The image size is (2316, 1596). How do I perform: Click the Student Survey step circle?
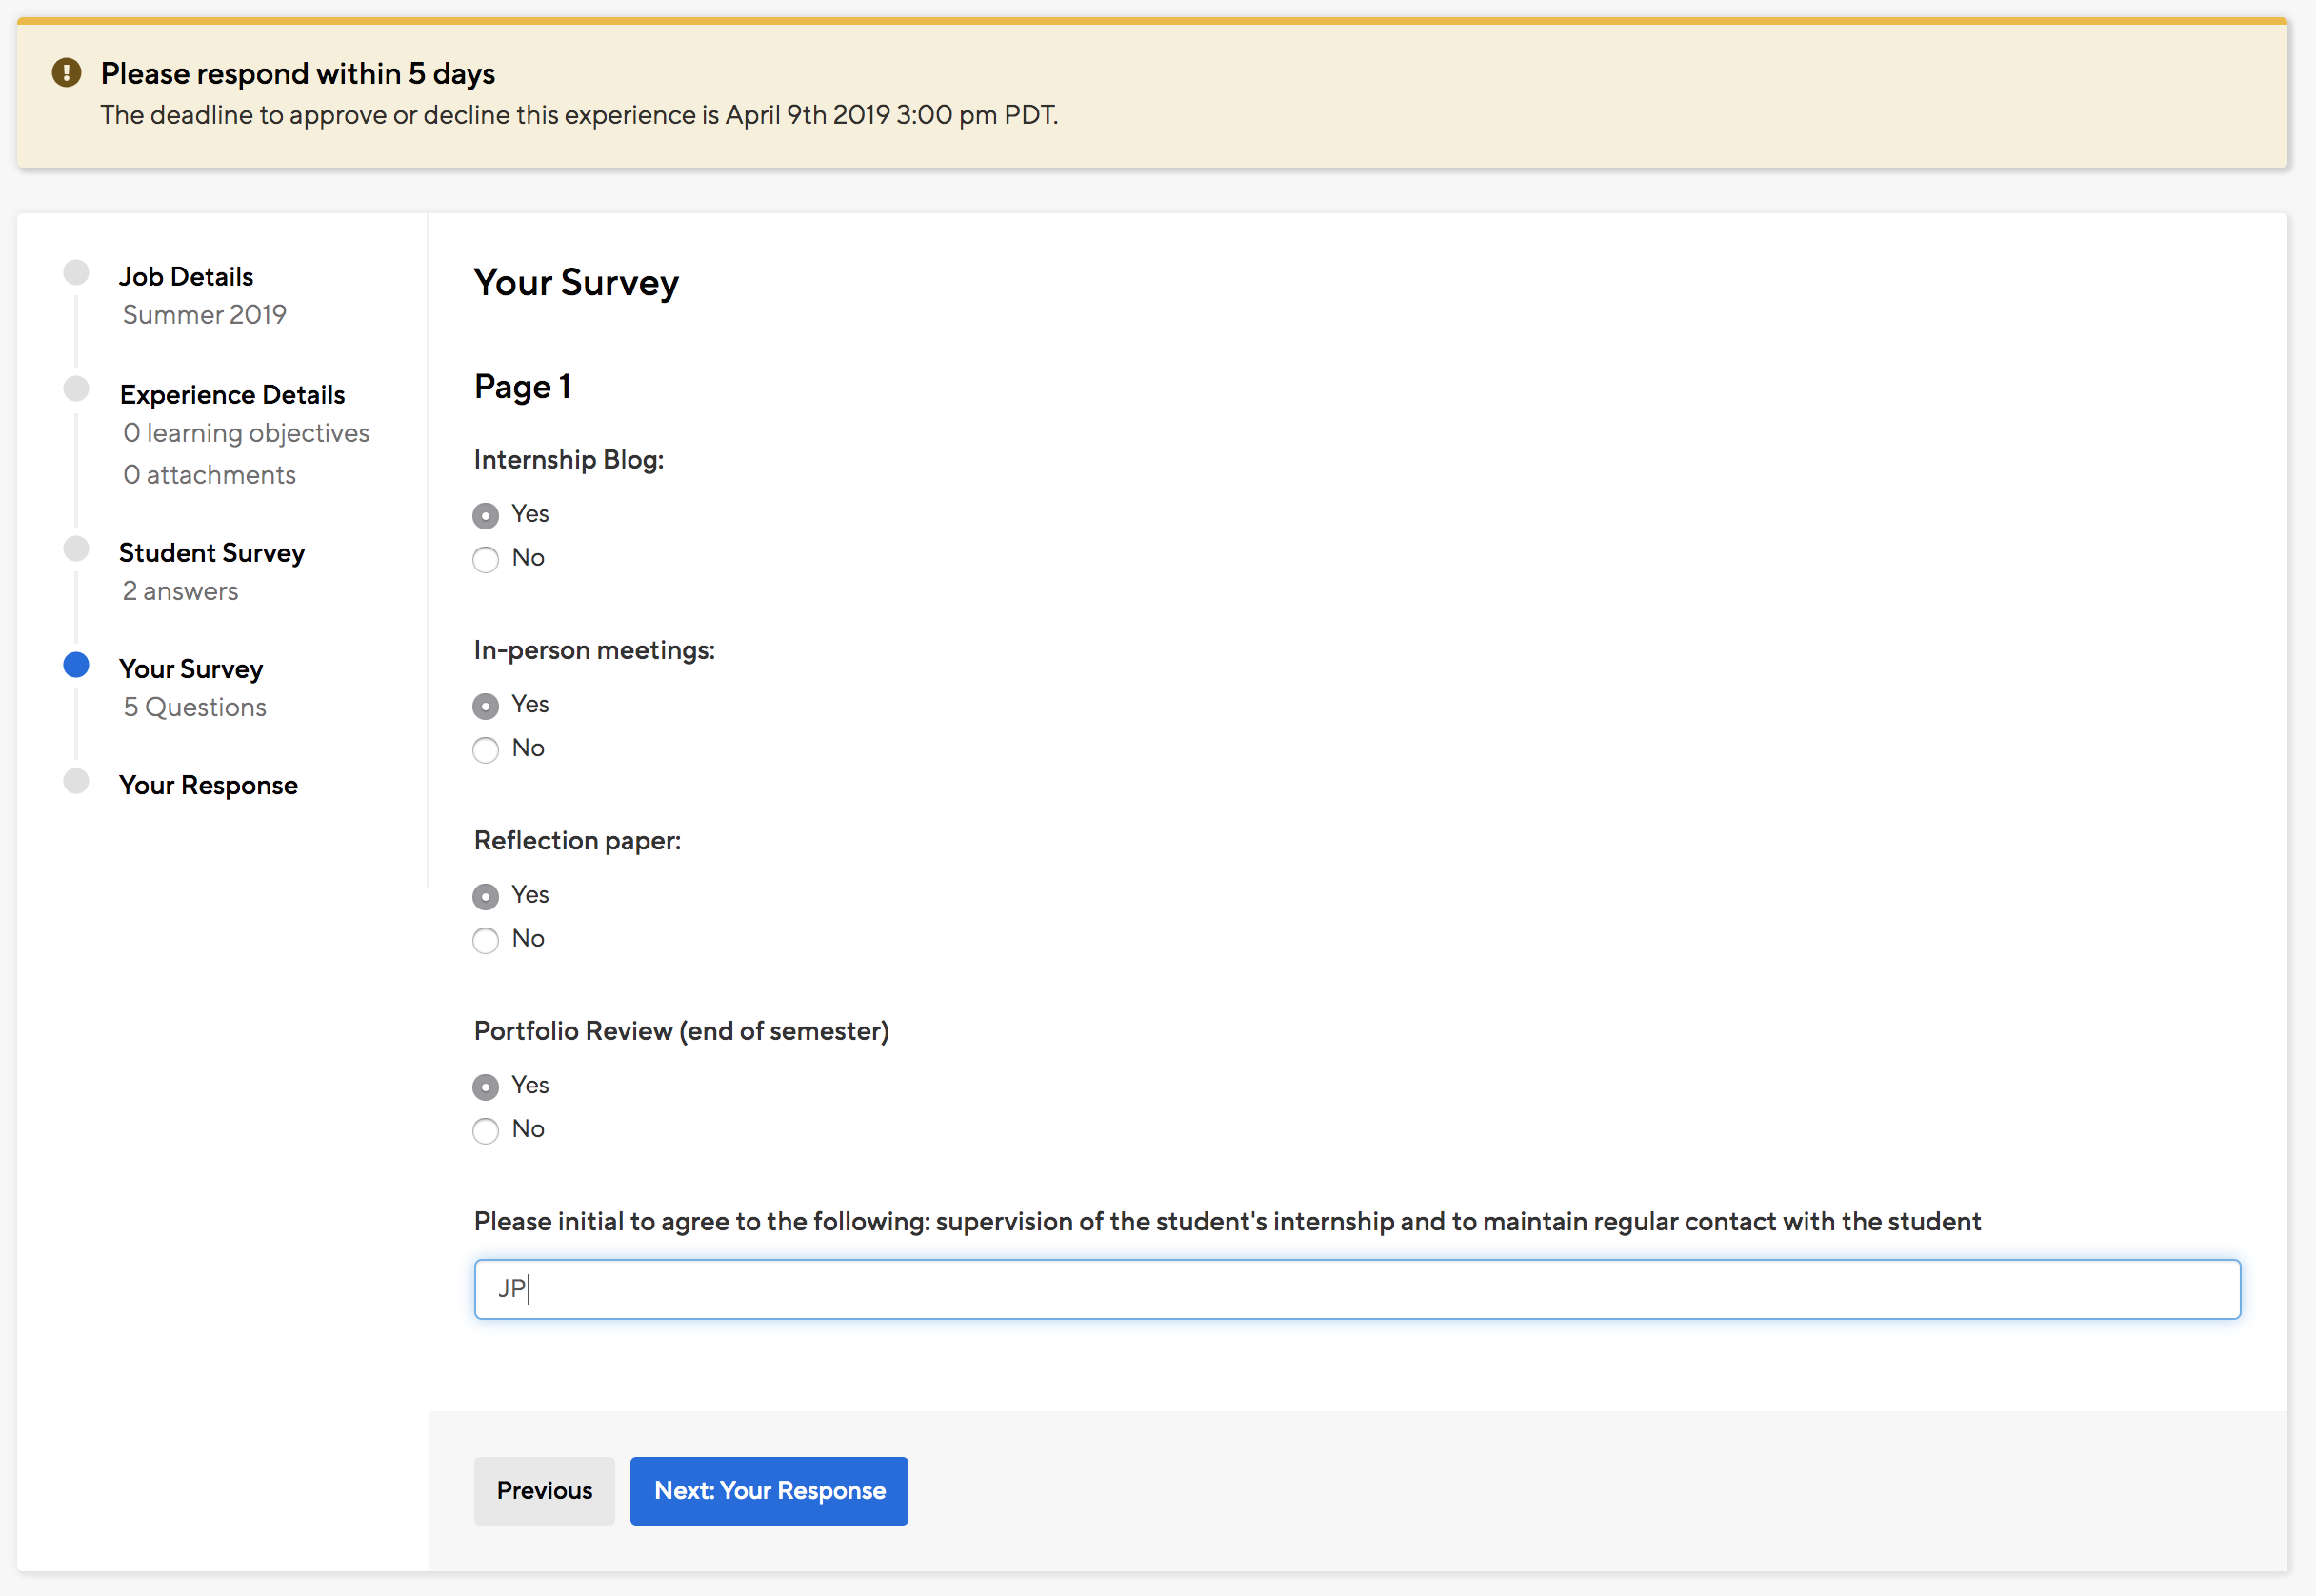tap(76, 549)
